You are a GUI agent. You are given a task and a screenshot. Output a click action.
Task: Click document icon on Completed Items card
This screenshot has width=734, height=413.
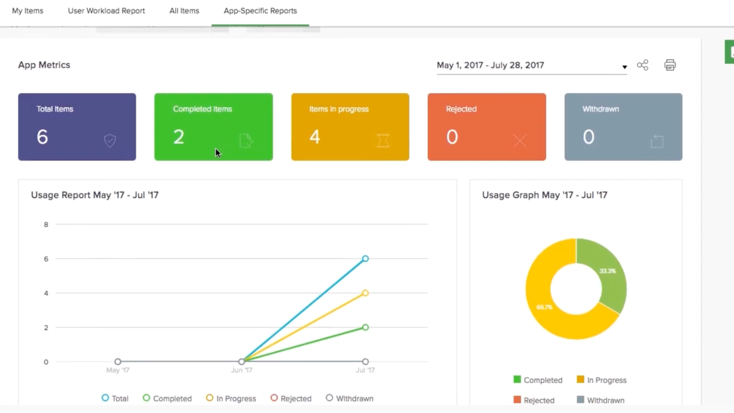point(246,141)
